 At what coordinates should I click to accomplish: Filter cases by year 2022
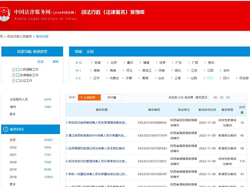tap(13, 147)
